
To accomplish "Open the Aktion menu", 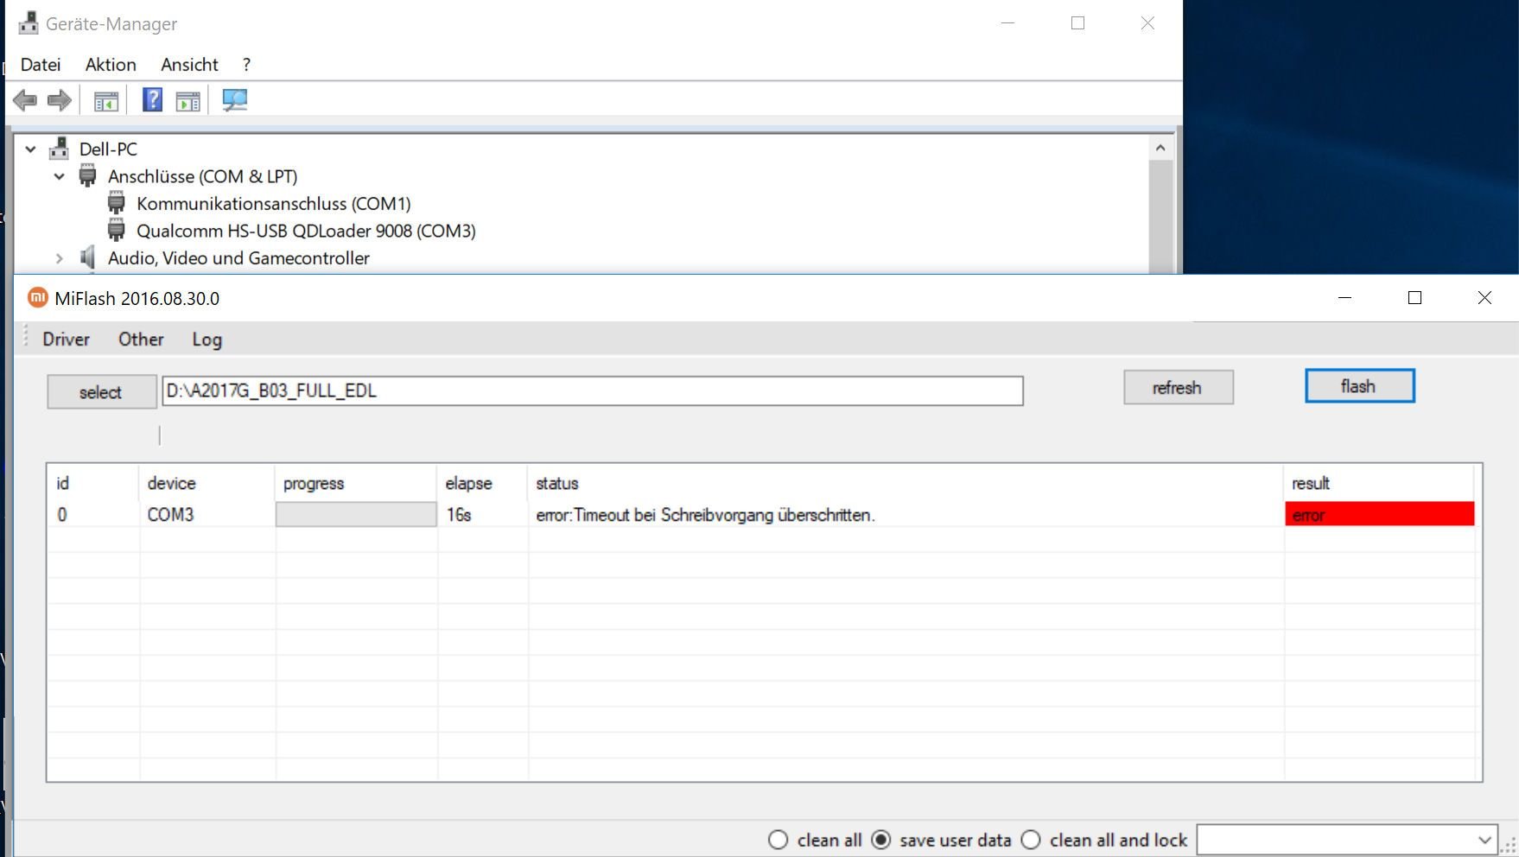I will point(111,65).
